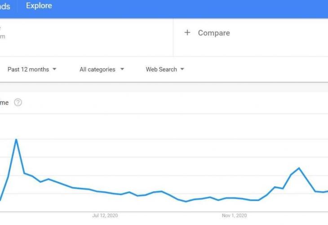Click the second peak near the chart's right side
Screen dimensions: 328x225
(299, 168)
